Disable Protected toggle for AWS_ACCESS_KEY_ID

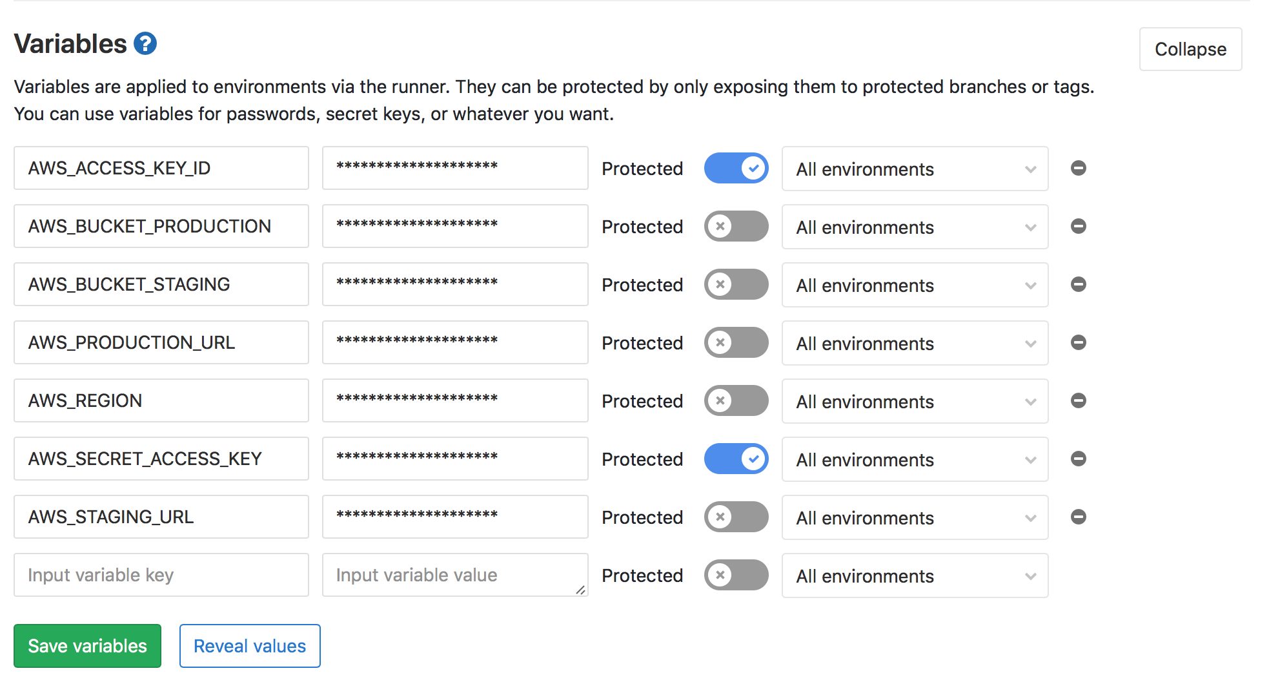736,168
